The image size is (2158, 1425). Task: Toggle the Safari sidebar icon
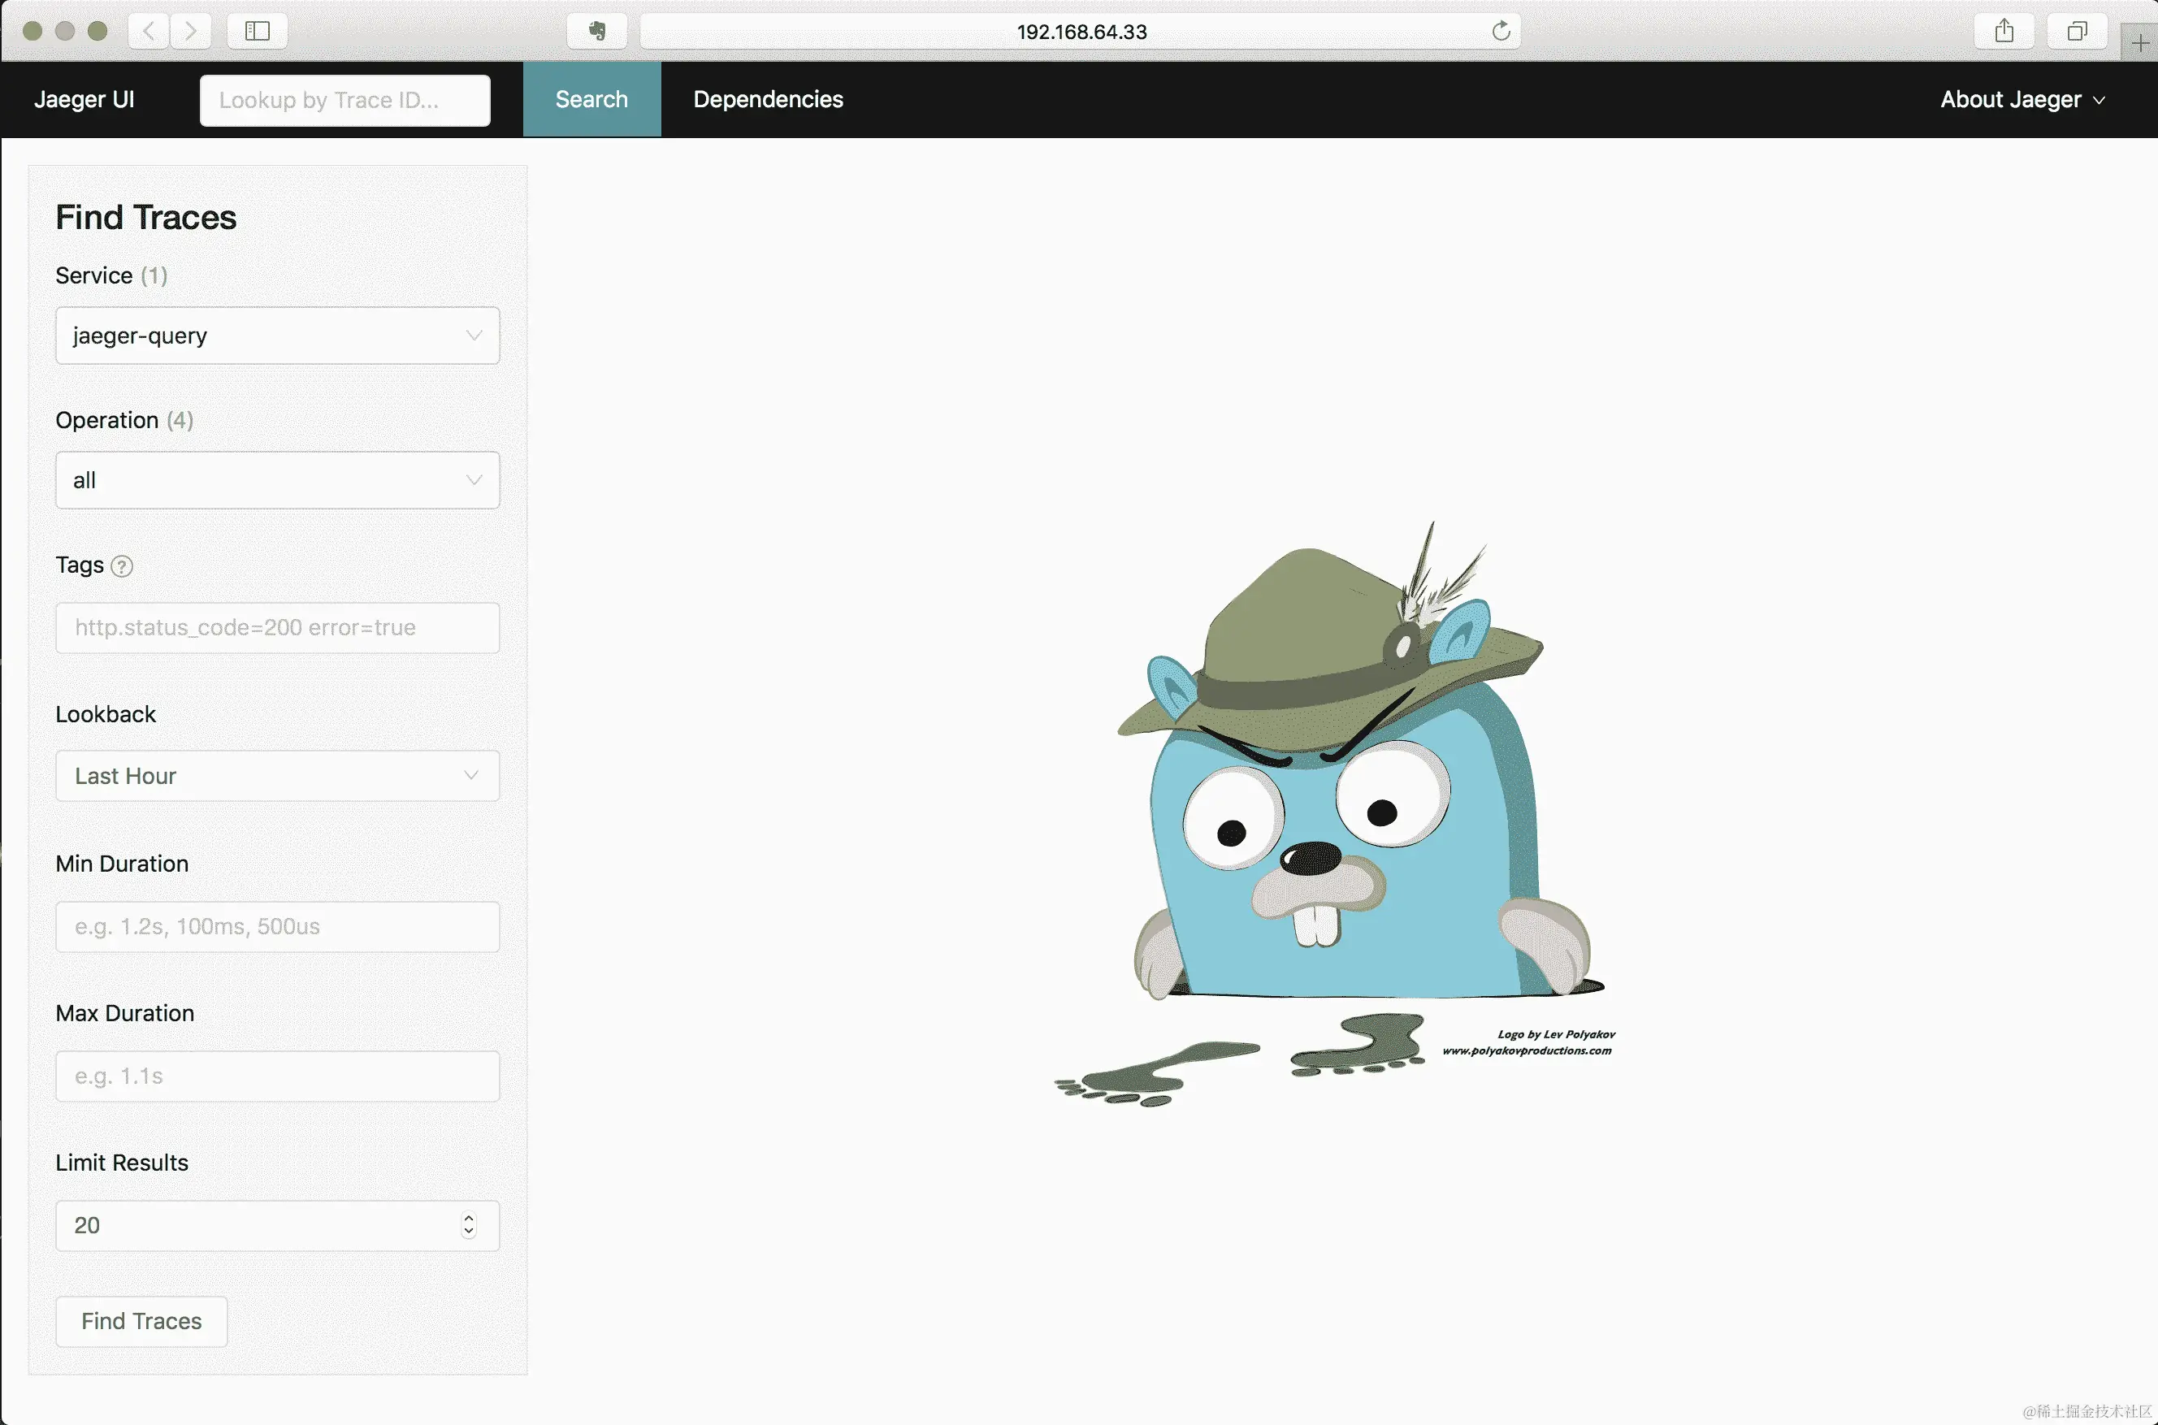[257, 31]
